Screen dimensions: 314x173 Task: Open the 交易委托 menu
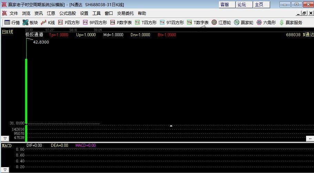tap(125, 13)
